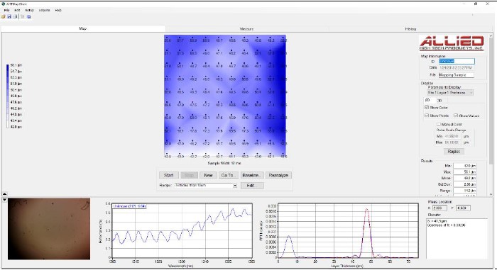497x270 pixels.
Task: Switch to the Map tab
Action: coord(83,28)
